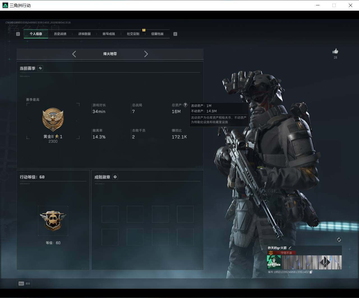
Task: Close the 三角洲行动 window
Action: coord(351,5)
